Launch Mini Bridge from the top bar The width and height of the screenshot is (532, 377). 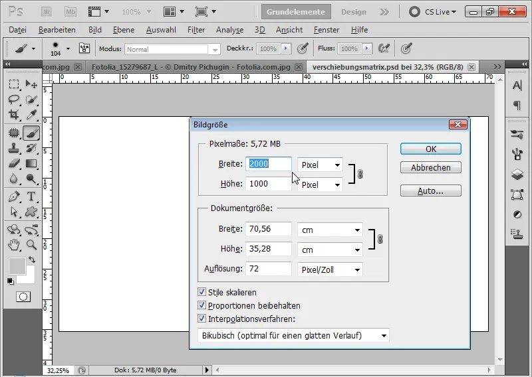(x=70, y=12)
